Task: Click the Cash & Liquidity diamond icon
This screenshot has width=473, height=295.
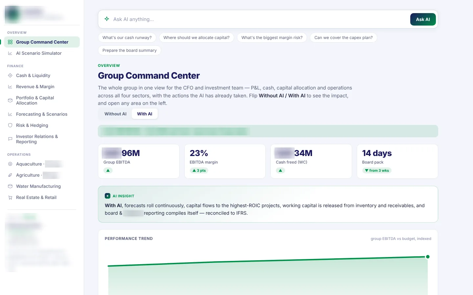Action: click(10, 75)
